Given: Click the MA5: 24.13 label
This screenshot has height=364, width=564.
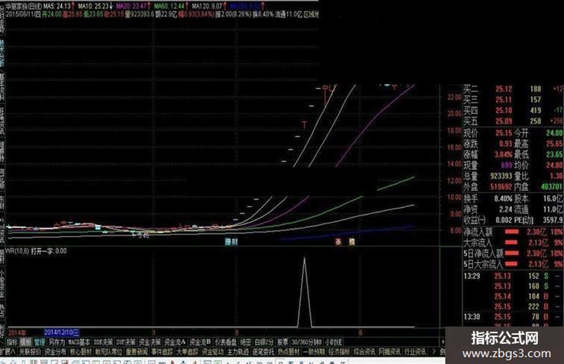Looking at the screenshot, I should click(x=58, y=6).
